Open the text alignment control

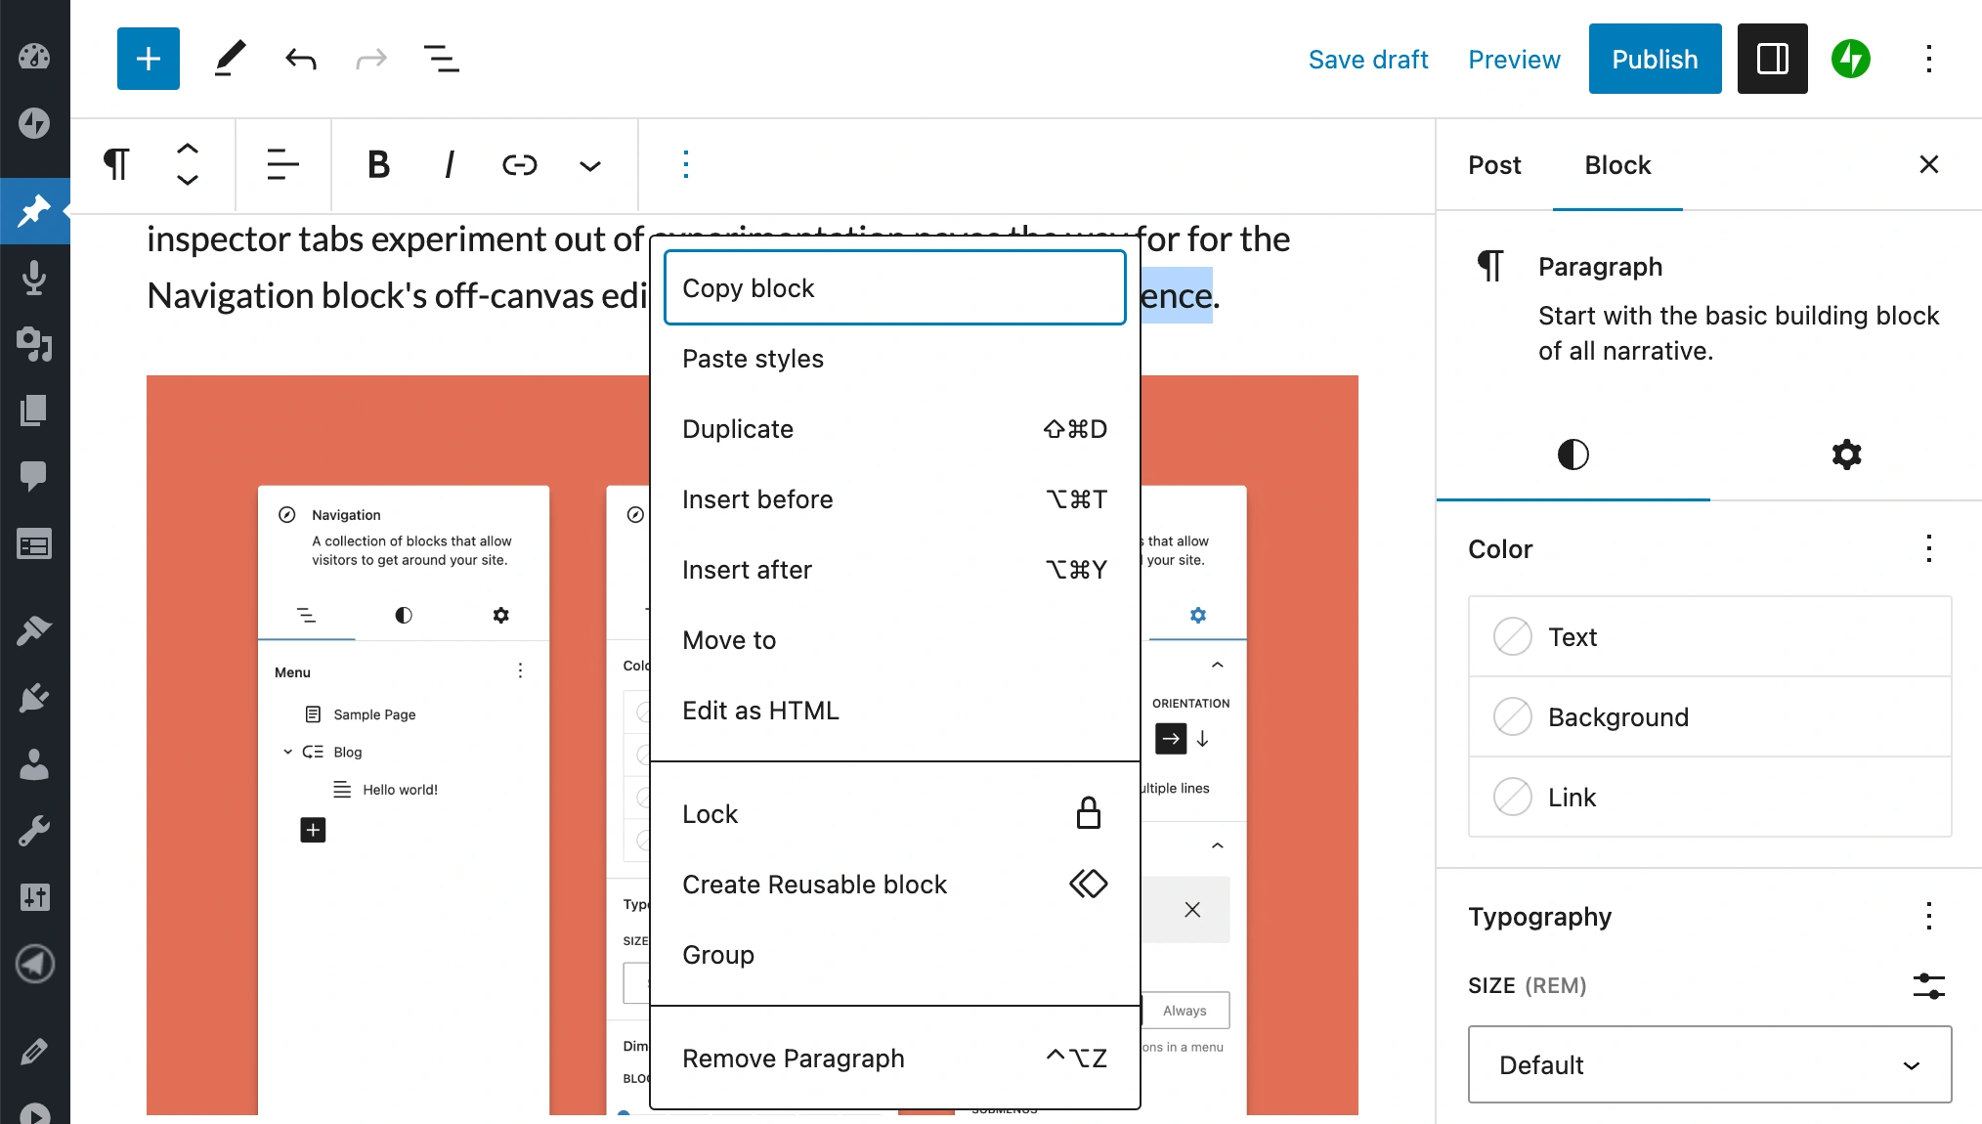[x=282, y=165]
